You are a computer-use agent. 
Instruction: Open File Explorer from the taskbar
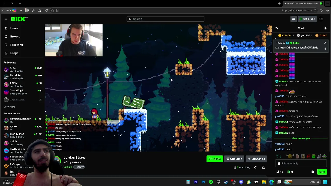[264, 182]
